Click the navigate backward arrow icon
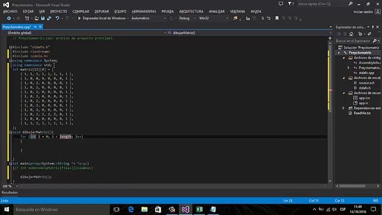382x215 pixels. tap(9, 19)
